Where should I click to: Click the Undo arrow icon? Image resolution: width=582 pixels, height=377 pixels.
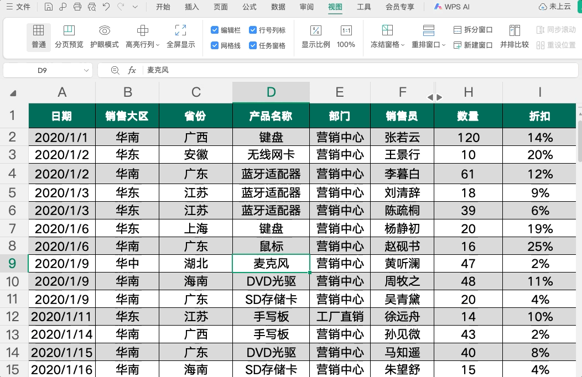tap(106, 7)
